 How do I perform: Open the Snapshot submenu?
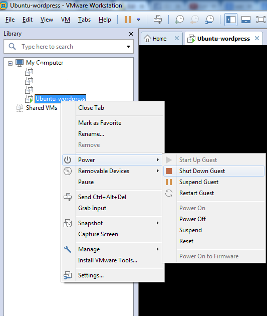coord(112,223)
